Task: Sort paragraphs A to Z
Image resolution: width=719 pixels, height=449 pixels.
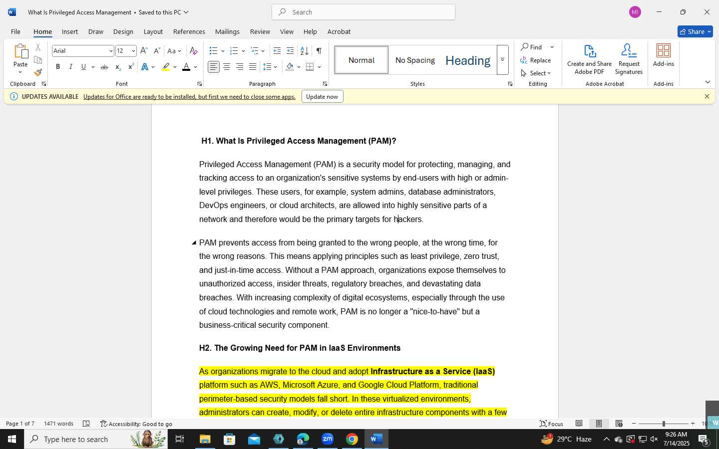Action: (304, 51)
